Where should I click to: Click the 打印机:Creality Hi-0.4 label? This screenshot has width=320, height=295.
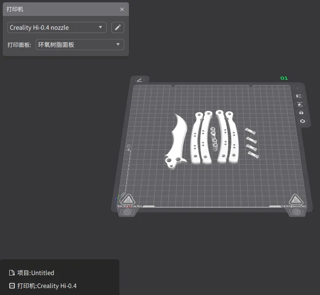pyautogui.click(x=47, y=286)
